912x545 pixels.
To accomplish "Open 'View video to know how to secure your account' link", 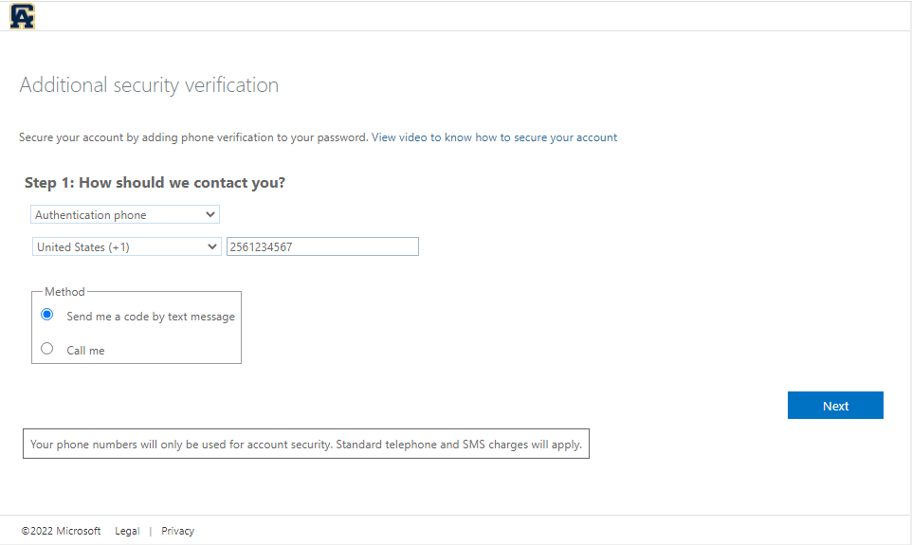I will point(494,137).
